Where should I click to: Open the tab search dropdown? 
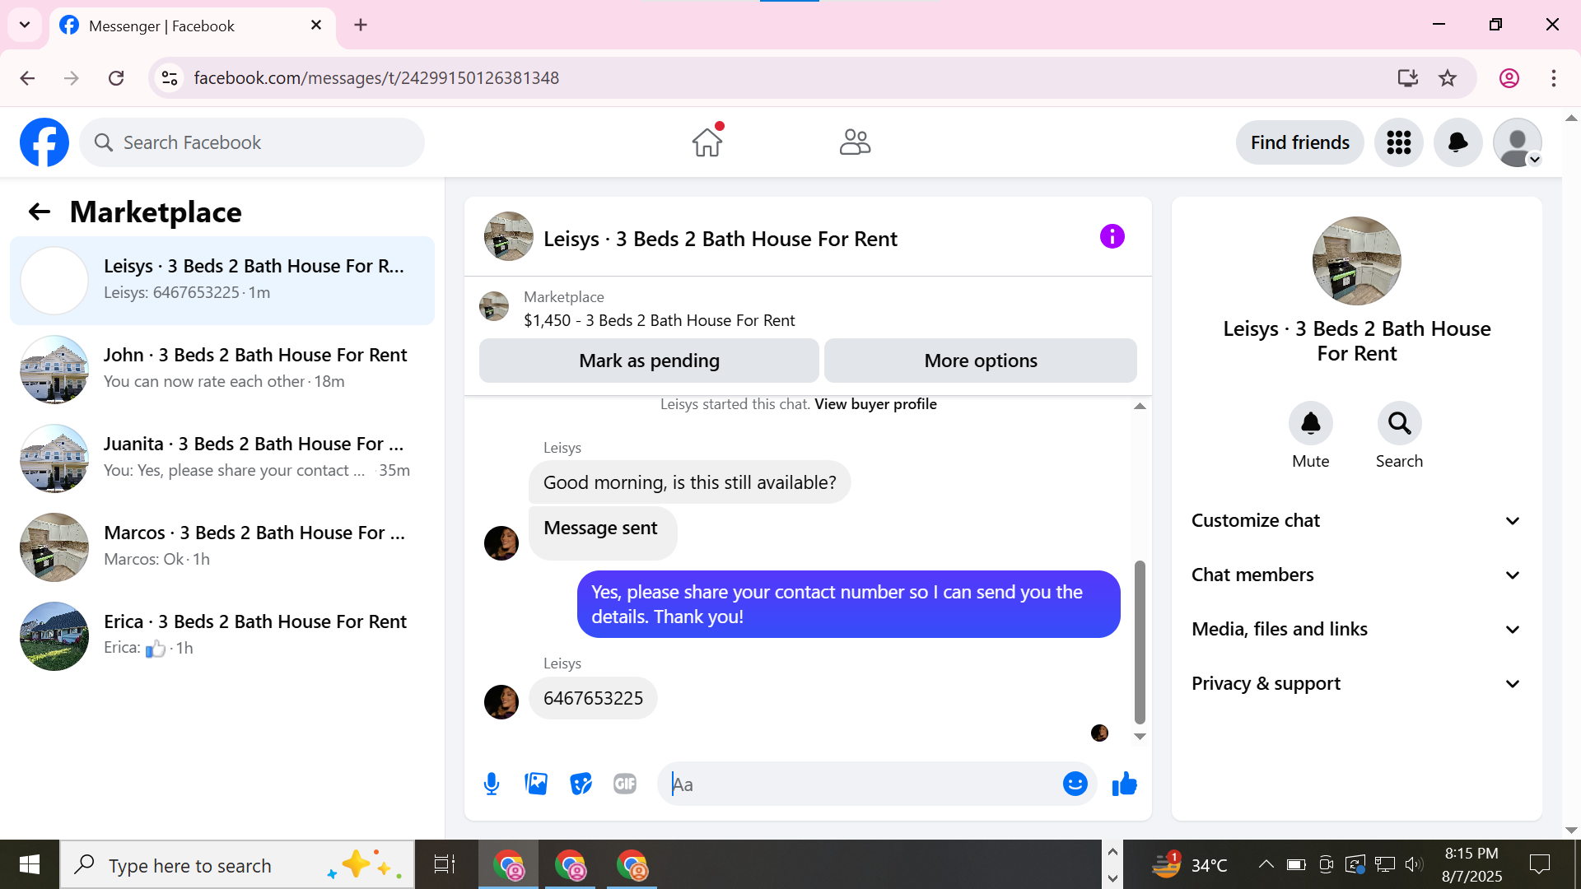pyautogui.click(x=25, y=26)
